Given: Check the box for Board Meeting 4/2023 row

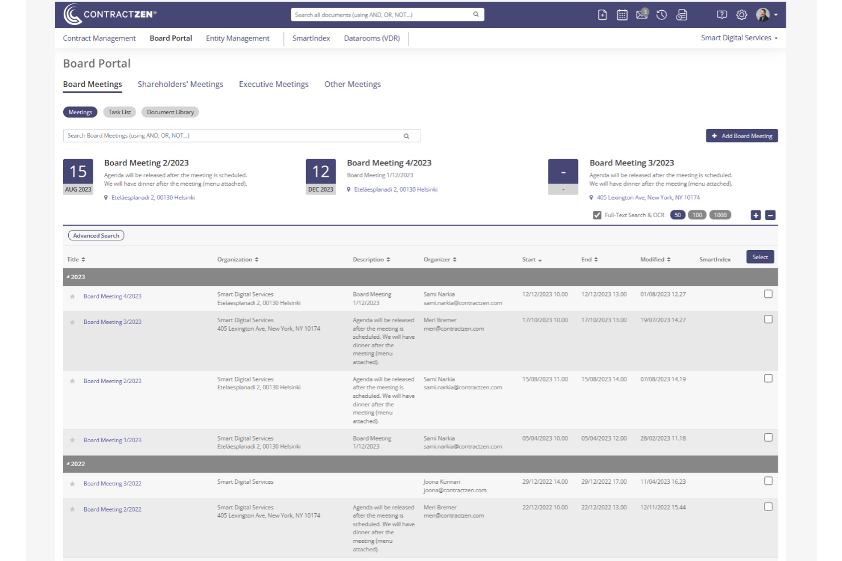Looking at the screenshot, I should coord(768,294).
